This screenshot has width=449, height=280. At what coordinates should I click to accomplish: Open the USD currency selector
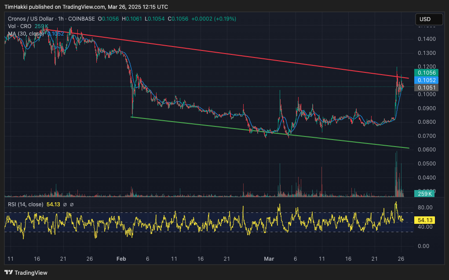tap(429, 19)
